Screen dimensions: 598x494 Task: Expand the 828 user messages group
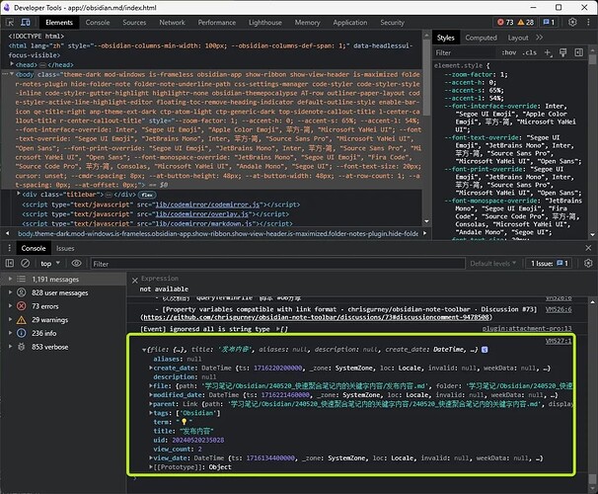coord(10,292)
